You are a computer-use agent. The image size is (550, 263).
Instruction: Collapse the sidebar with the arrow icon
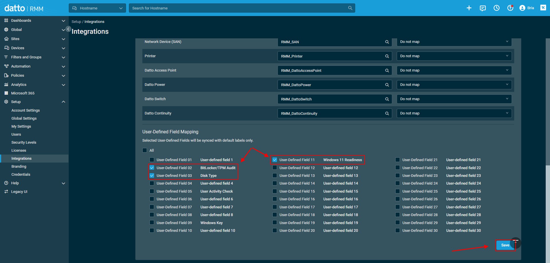(68, 29)
